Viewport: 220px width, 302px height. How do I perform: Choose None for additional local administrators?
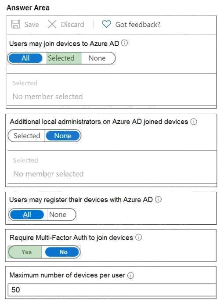pyautogui.click(x=63, y=136)
